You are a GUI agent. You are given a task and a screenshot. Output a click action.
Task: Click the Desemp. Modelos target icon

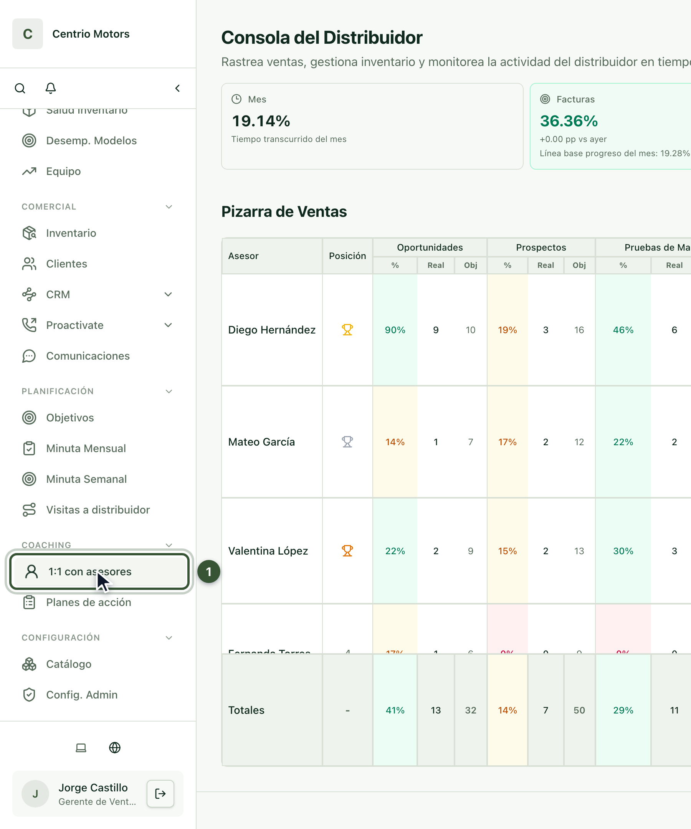point(29,140)
